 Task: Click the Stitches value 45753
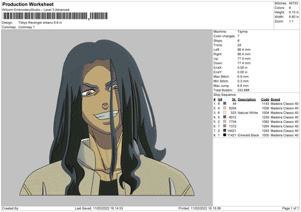(293, 3)
